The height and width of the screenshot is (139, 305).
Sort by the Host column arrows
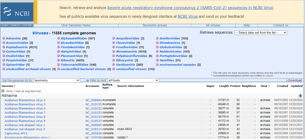pyautogui.click(x=269, y=86)
